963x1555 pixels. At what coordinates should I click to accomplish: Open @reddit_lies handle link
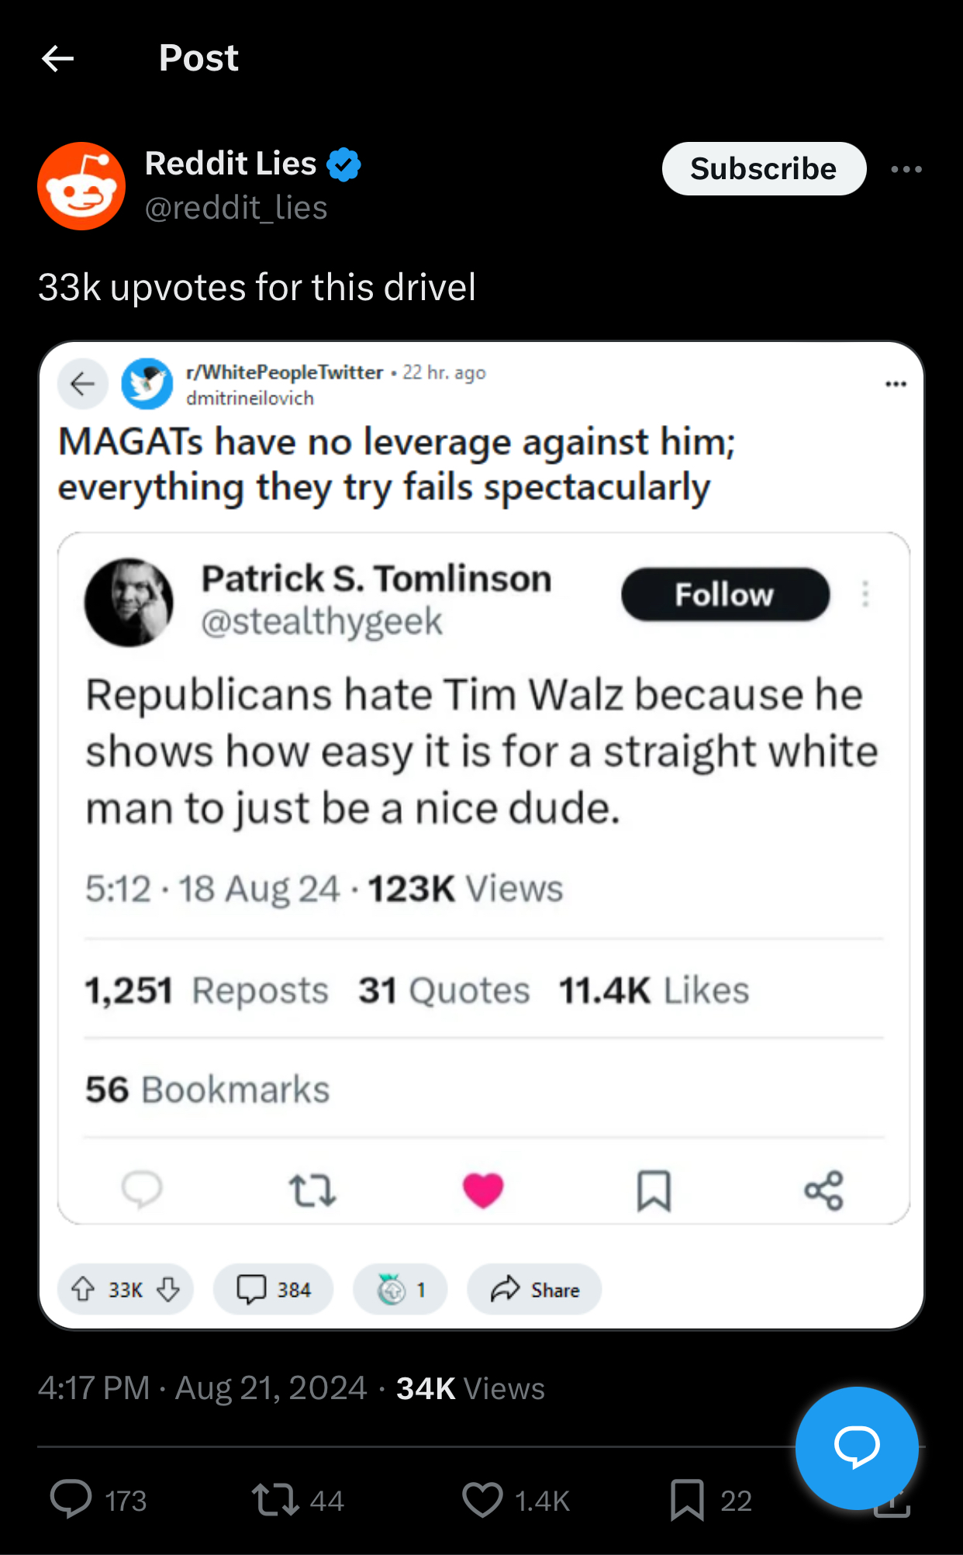point(236,208)
